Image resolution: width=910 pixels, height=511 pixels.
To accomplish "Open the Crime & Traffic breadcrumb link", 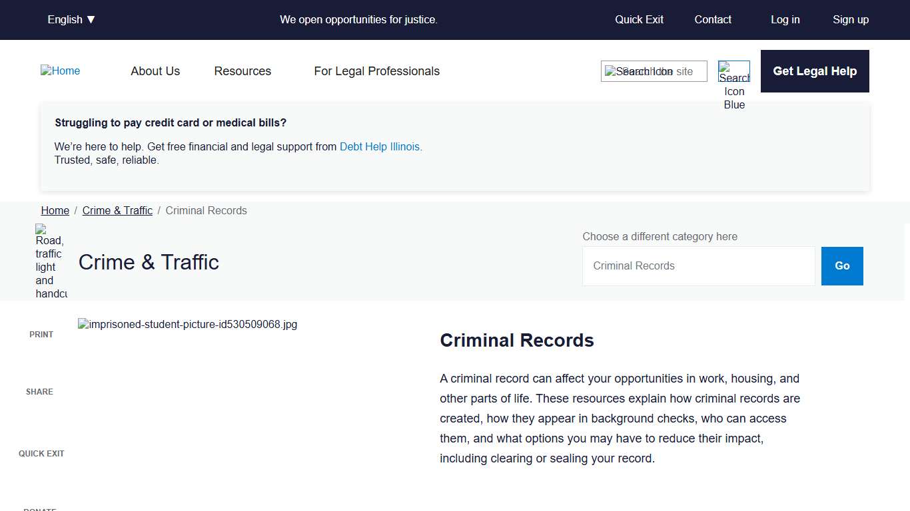I will click(x=117, y=210).
